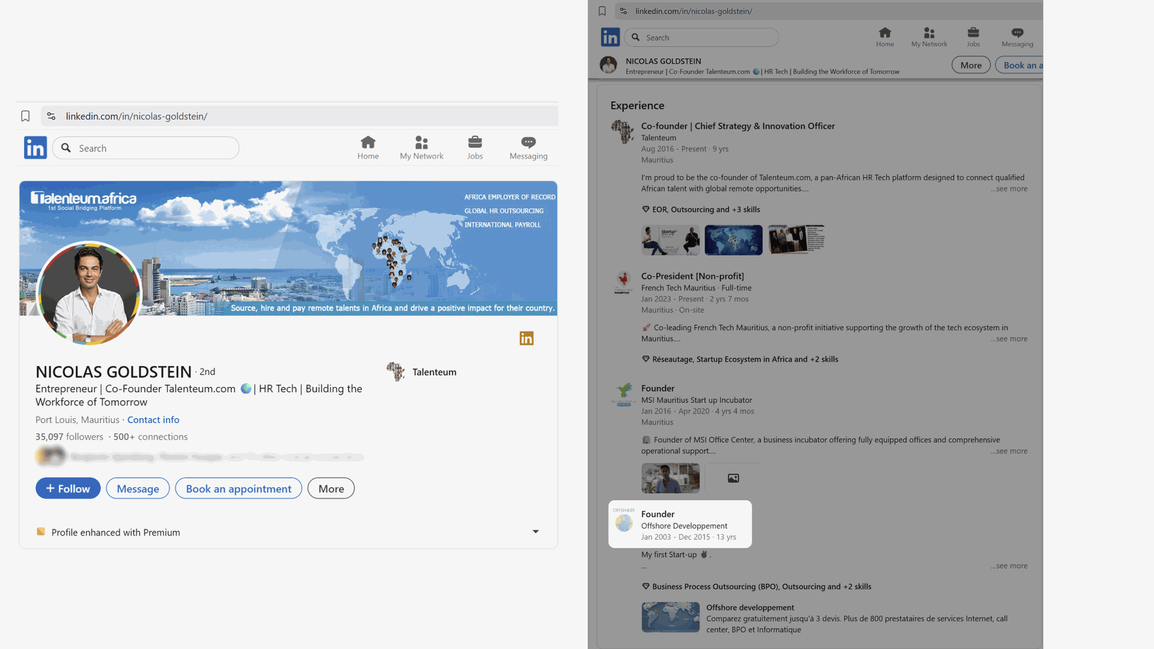Click the Experience section heading
Screen dimensions: 1154x649
(637, 106)
